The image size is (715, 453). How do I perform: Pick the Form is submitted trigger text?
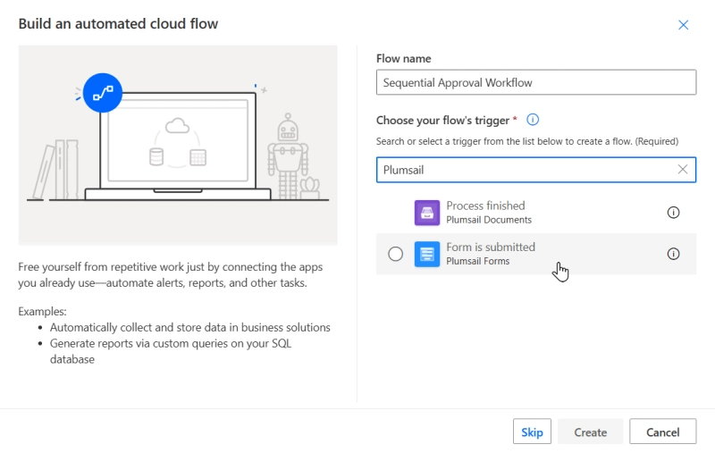click(x=491, y=247)
